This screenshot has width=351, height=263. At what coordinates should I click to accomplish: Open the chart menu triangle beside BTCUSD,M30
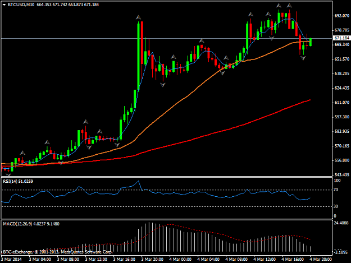click(4, 4)
